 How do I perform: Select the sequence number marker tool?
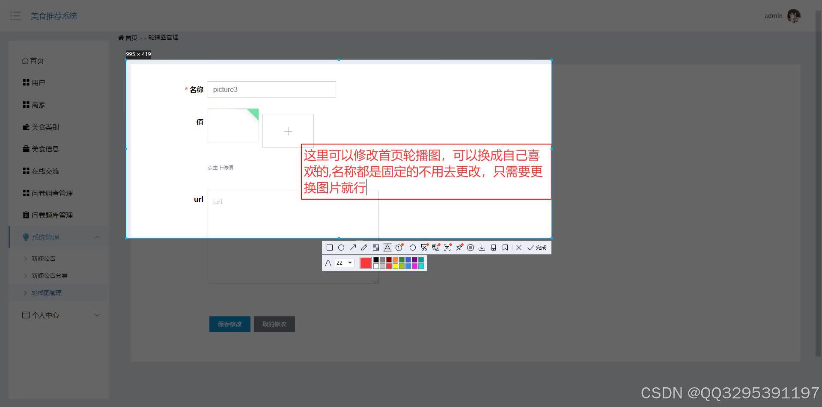point(399,248)
